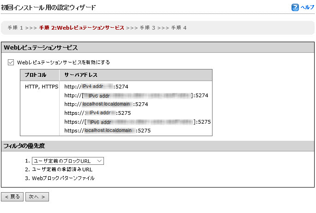This screenshot has width=316, height=213.
Task: Click the 次へ > next button
Action: tap(37, 197)
